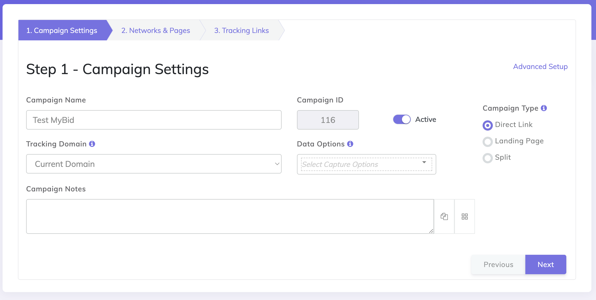The image size is (596, 300).
Task: Click inside the Campaign Notes text area
Action: (230, 216)
